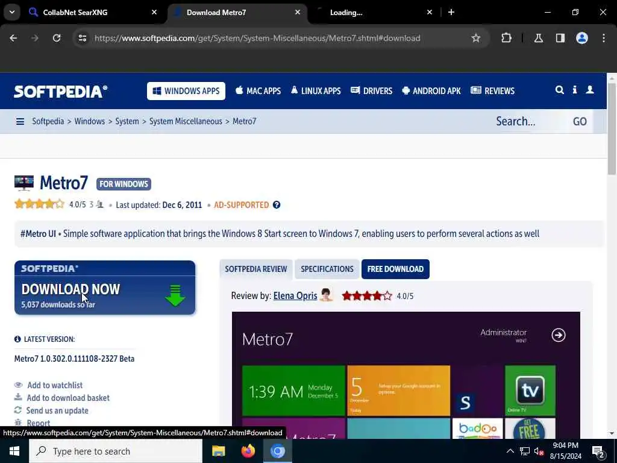Screen dimensions: 617x463
Task: Open the browser extensions menu
Action: pyautogui.click(x=506, y=38)
